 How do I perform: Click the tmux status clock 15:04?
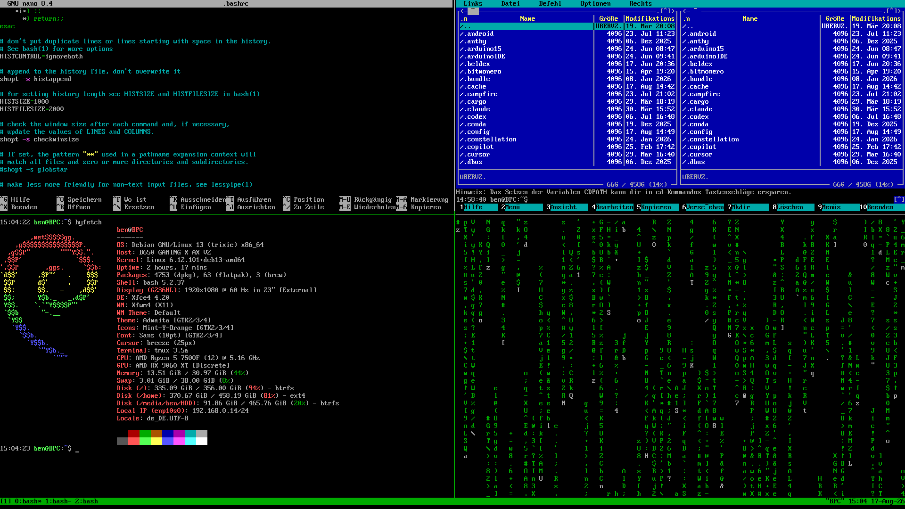tap(857, 501)
